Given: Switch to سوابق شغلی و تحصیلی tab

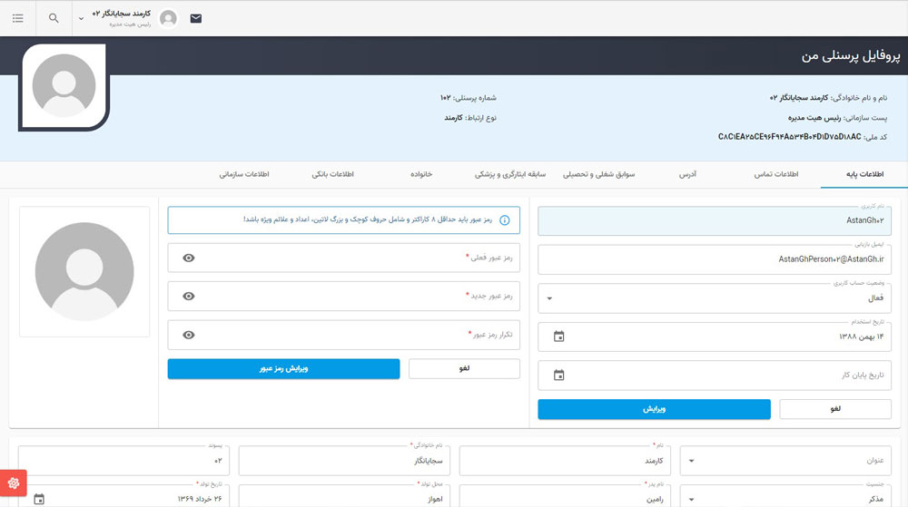Looking at the screenshot, I should click(x=598, y=174).
